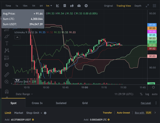Open chart settings gear icon
Viewport: 160px width, 123px height.
153,87
